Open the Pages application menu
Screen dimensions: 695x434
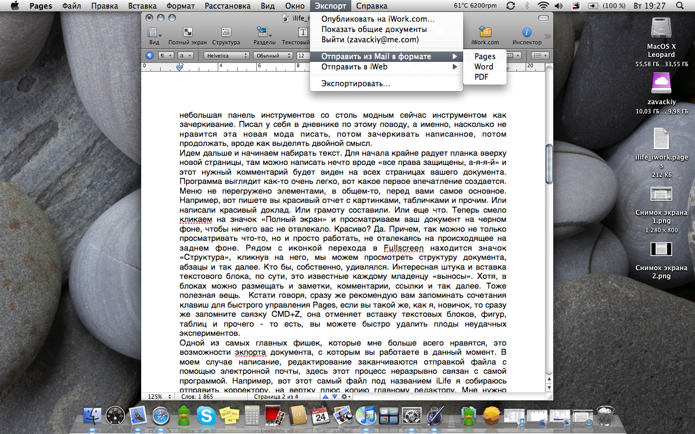pyautogui.click(x=41, y=6)
